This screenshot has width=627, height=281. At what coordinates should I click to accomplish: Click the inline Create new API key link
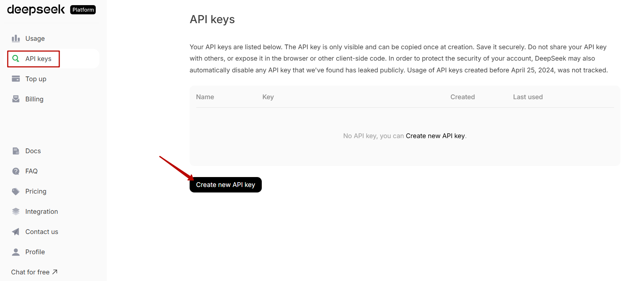[x=435, y=136]
